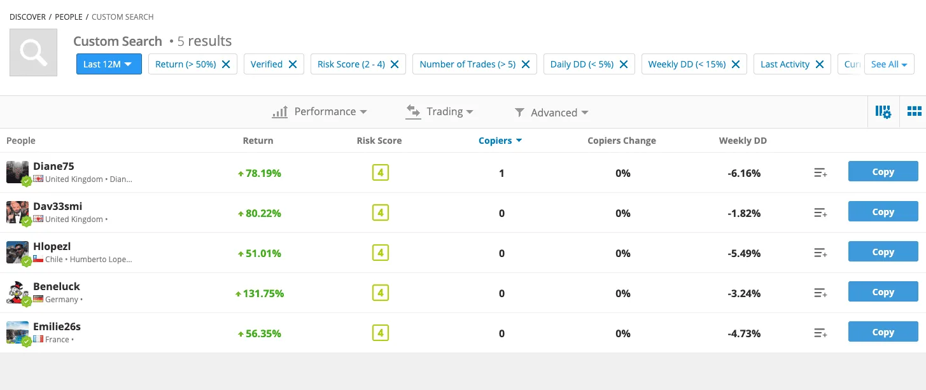Open column settings icon with gear
Image resolution: width=926 pixels, height=390 pixels.
883,112
